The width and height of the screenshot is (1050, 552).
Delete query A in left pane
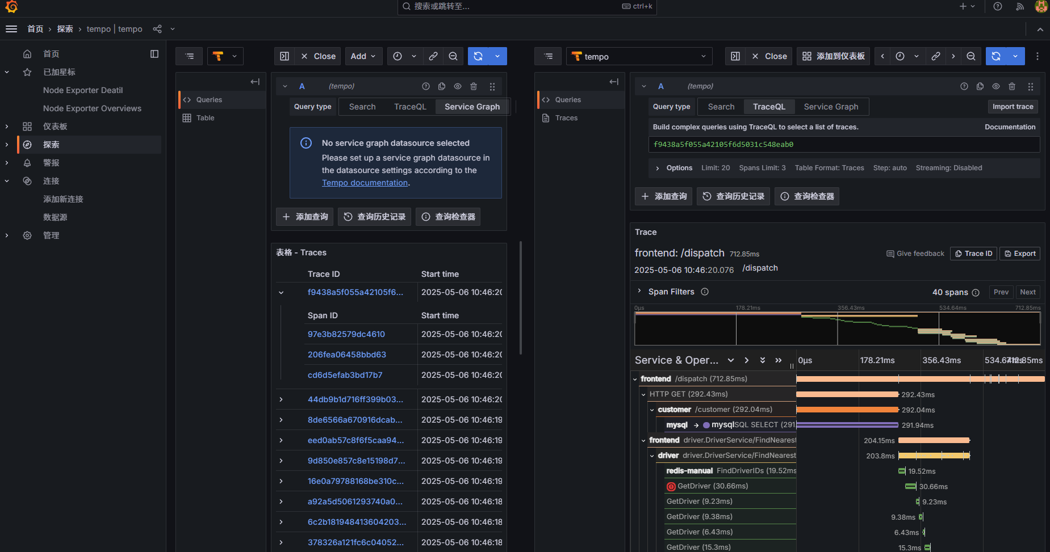(474, 86)
